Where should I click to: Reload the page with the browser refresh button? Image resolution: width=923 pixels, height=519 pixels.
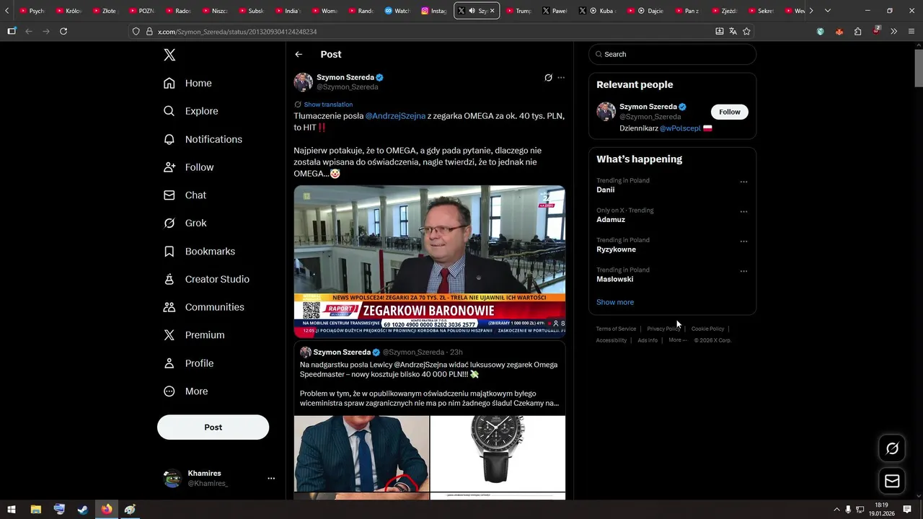click(x=63, y=31)
